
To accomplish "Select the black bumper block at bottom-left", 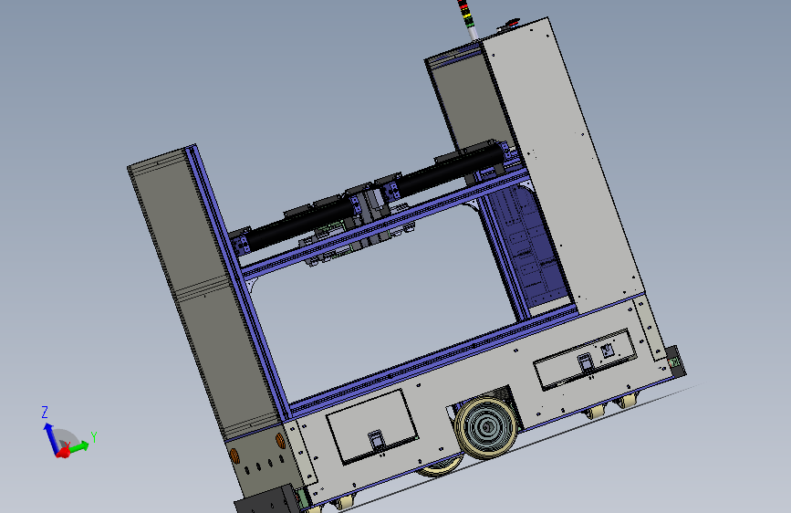I will coord(265,501).
